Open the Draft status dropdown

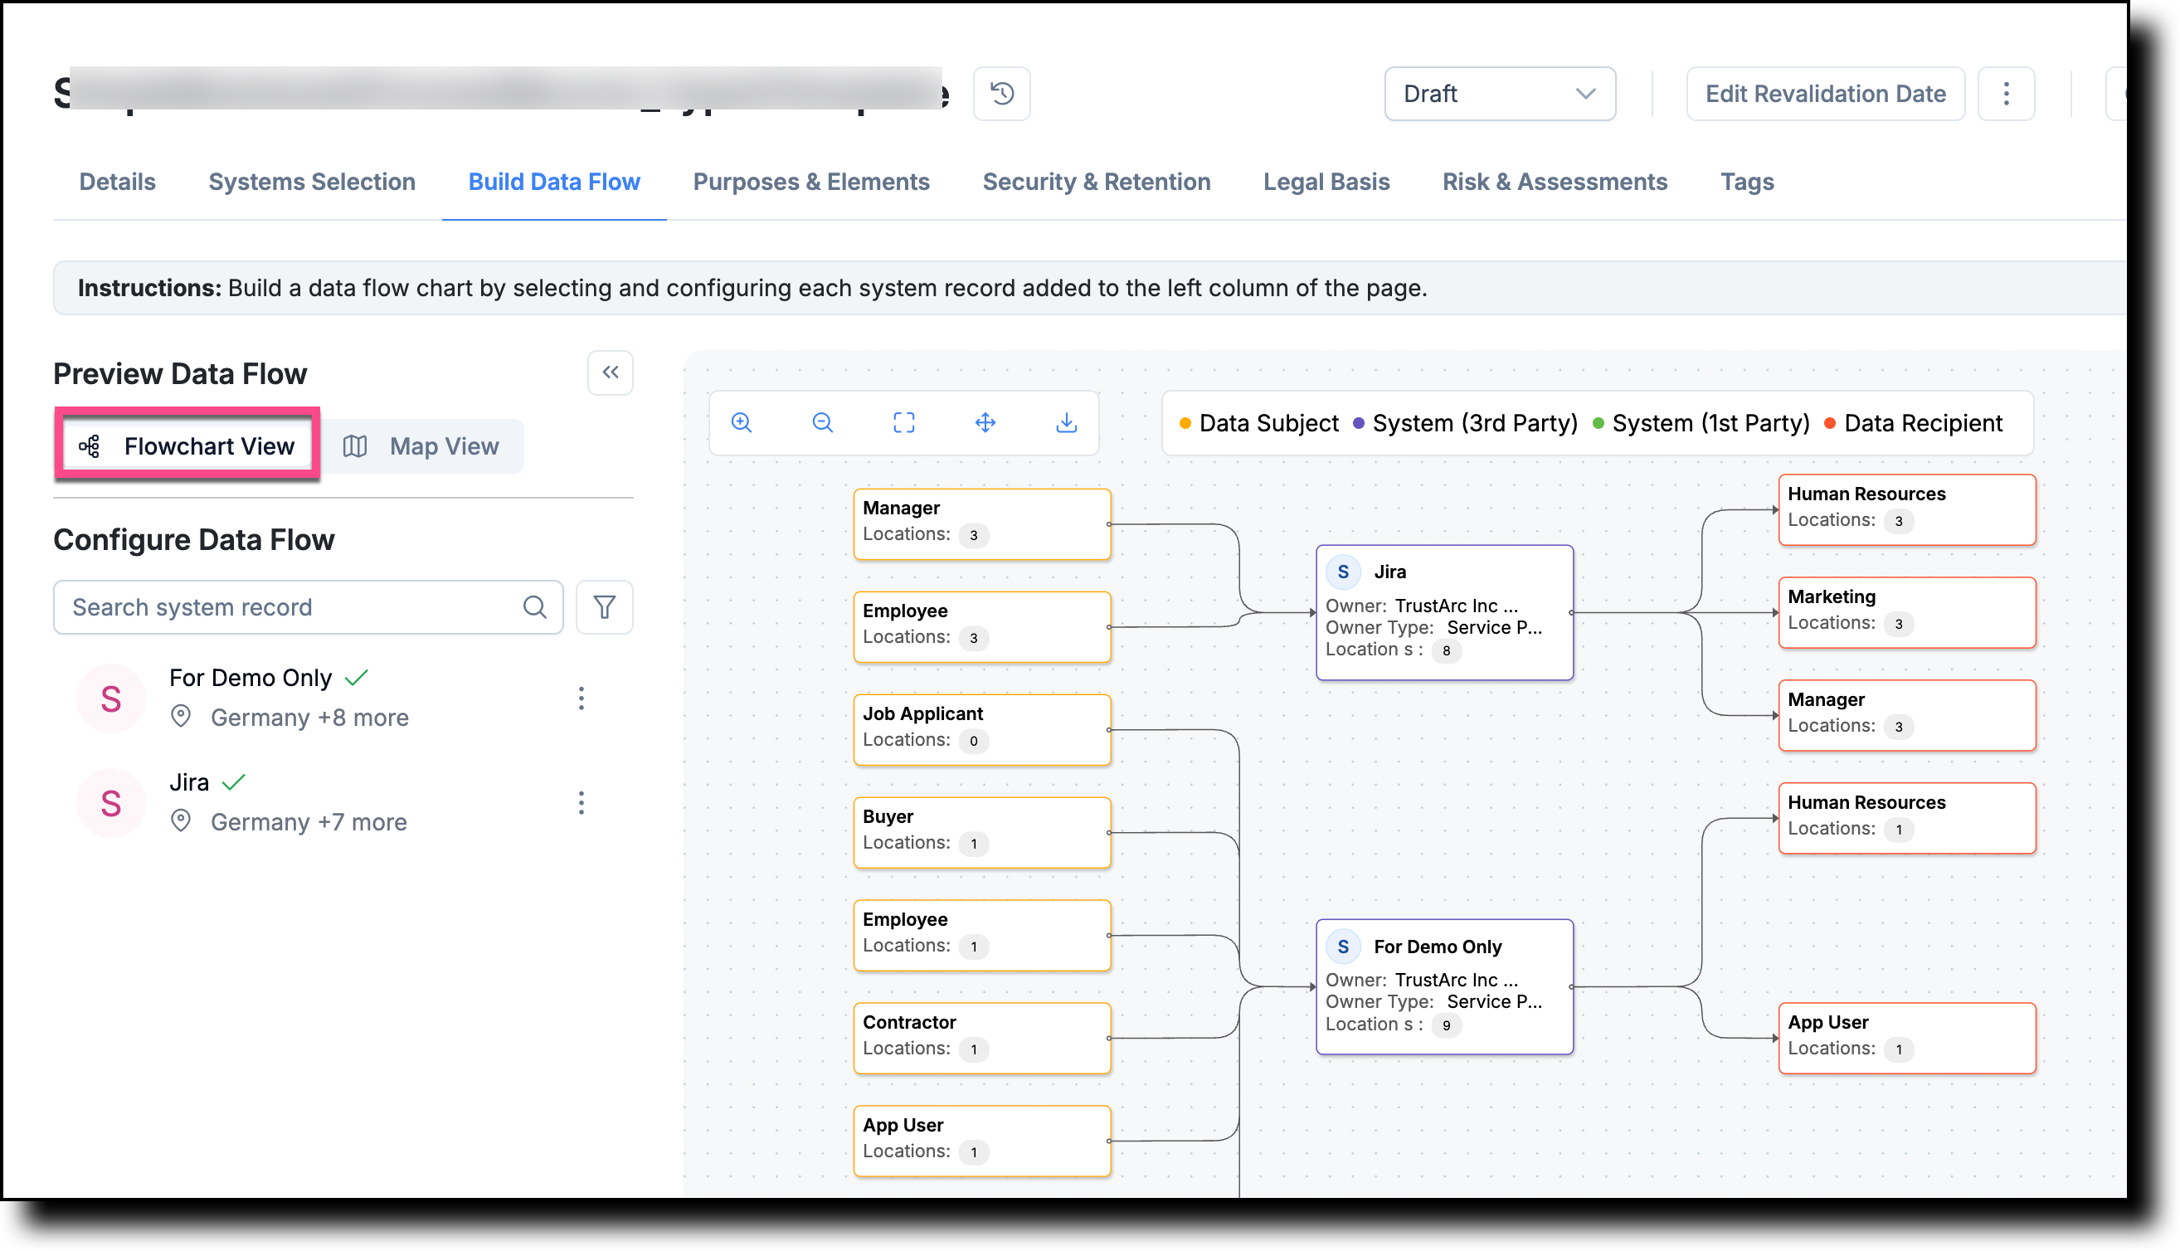1499,93
